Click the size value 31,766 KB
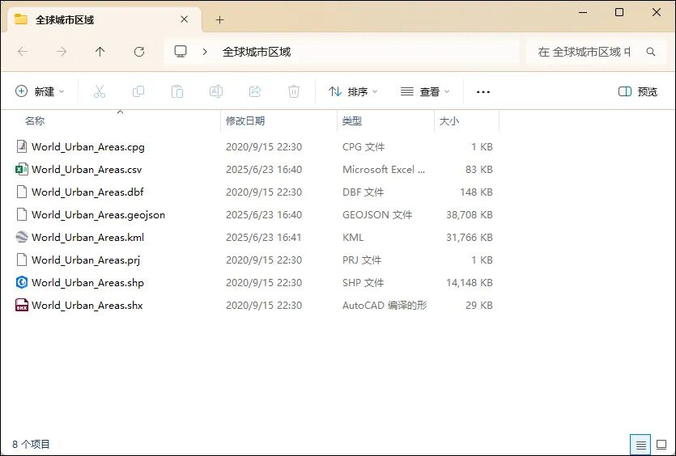This screenshot has width=676, height=456. [469, 237]
